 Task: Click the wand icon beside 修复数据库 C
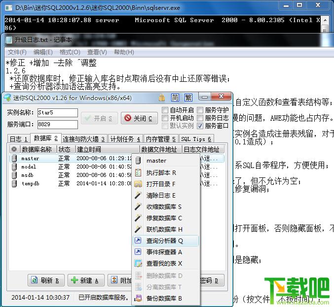[138, 218]
